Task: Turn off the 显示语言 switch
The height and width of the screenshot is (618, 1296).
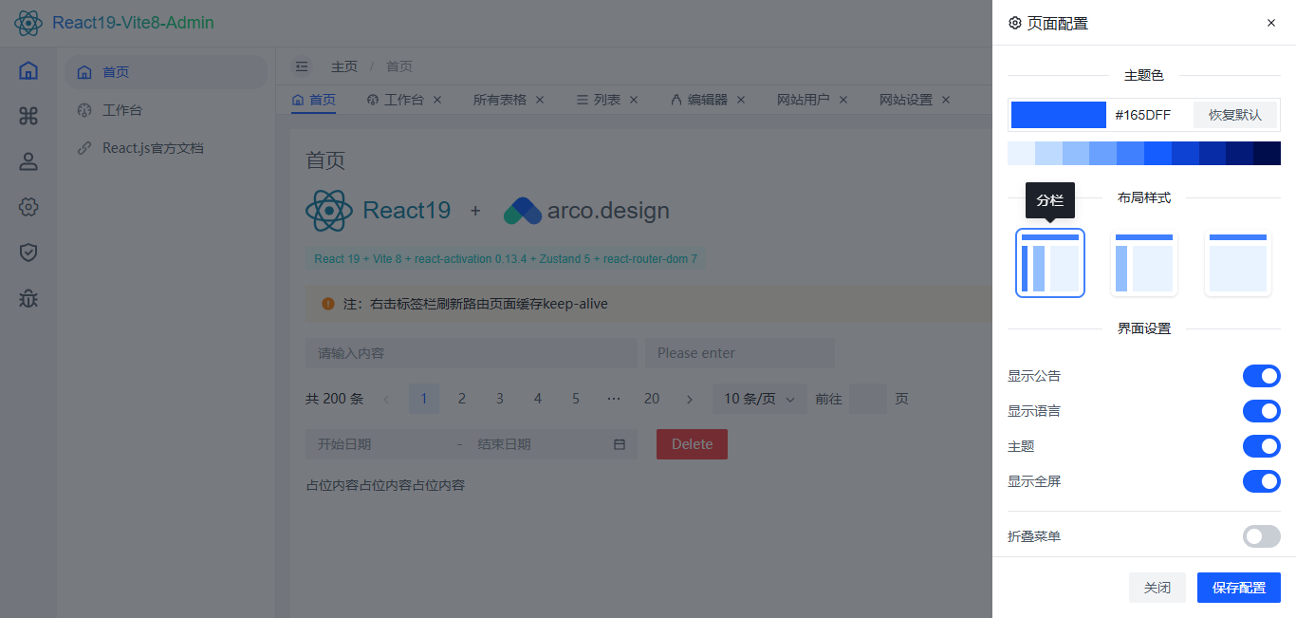Action: (x=1262, y=411)
